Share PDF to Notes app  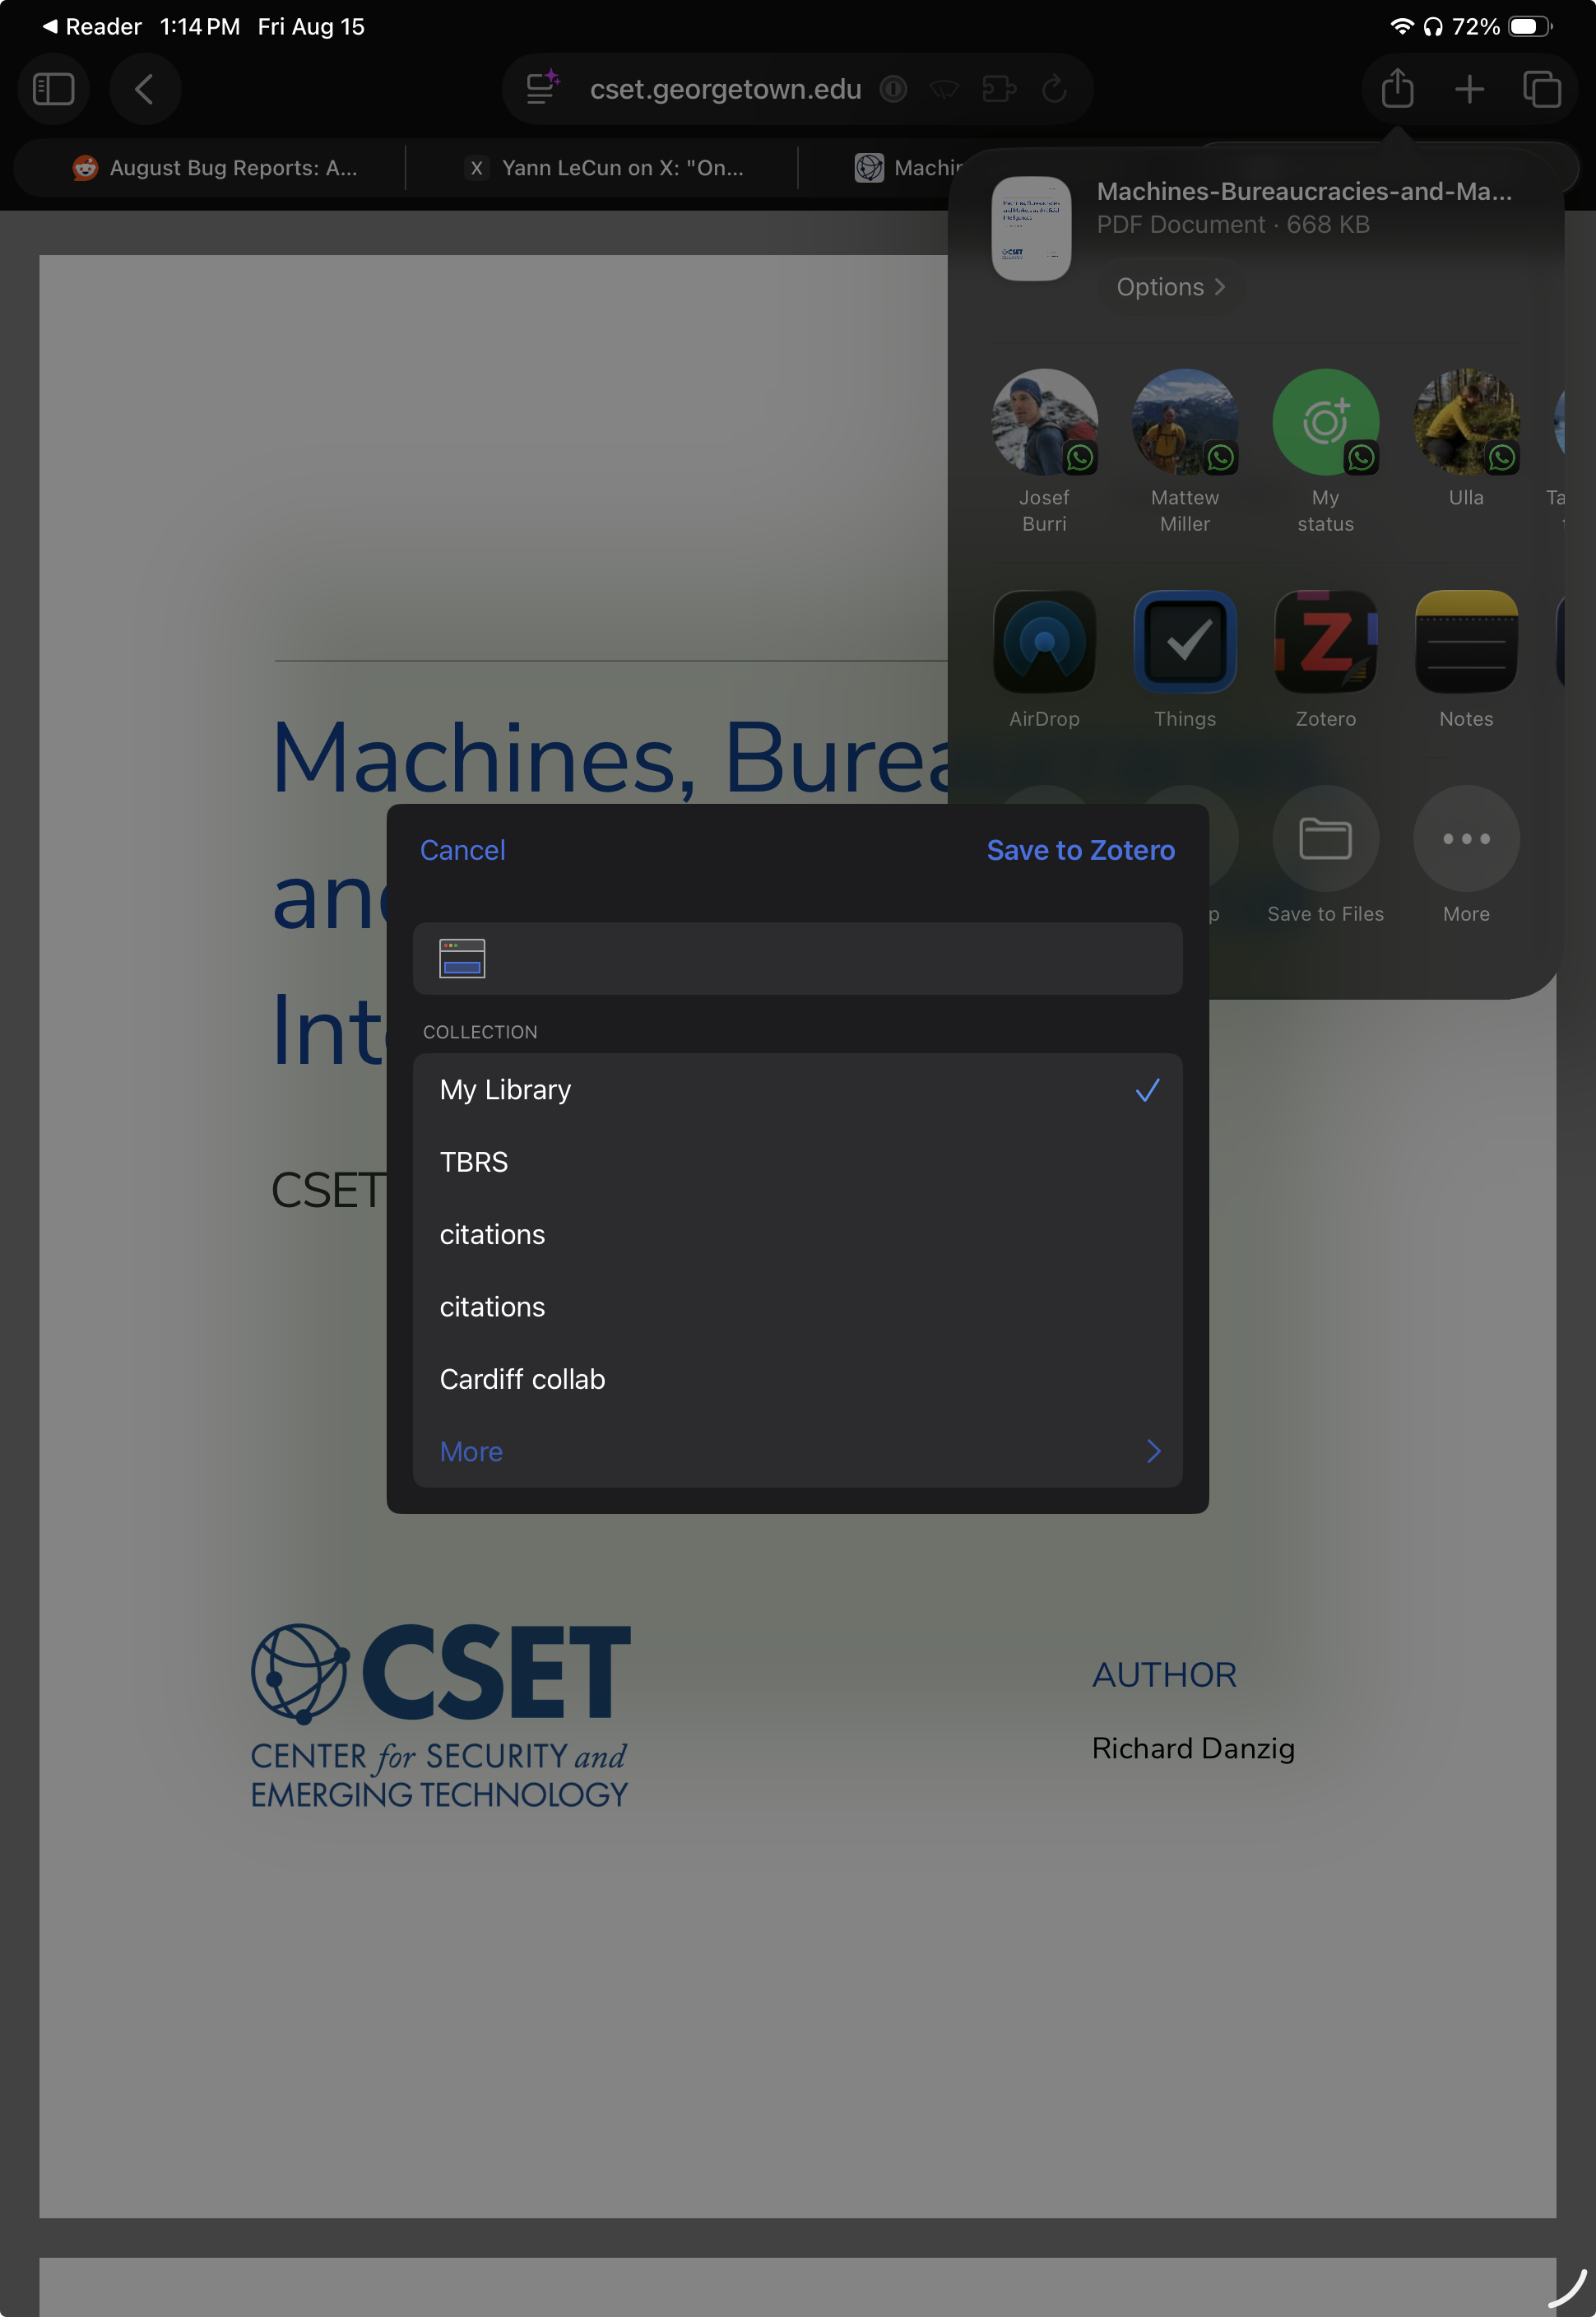coord(1465,642)
